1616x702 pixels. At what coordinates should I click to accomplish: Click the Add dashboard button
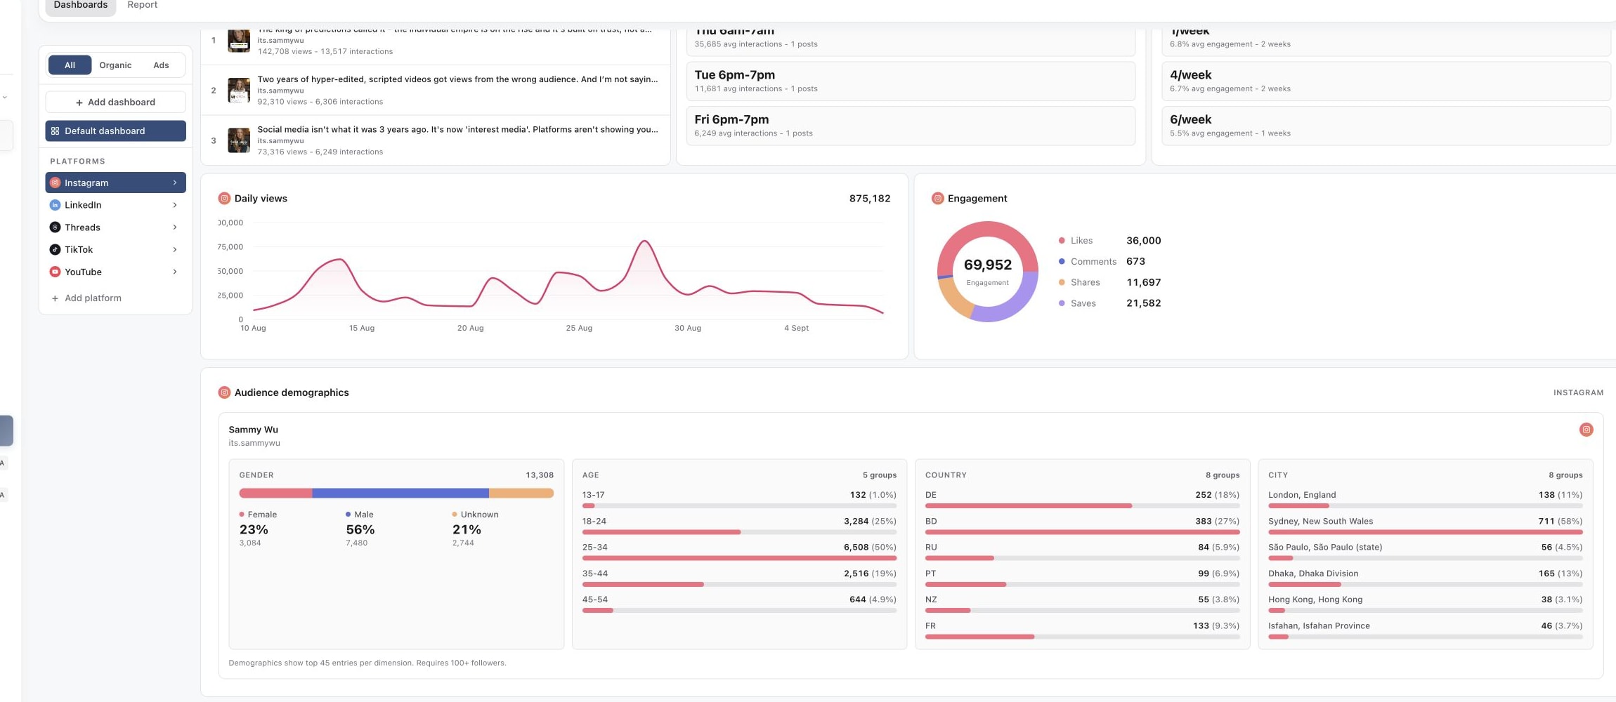click(x=116, y=102)
